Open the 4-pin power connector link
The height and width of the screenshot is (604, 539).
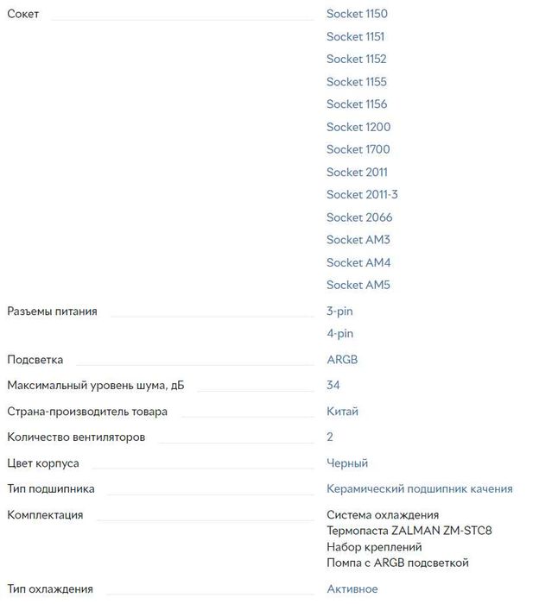(x=339, y=334)
